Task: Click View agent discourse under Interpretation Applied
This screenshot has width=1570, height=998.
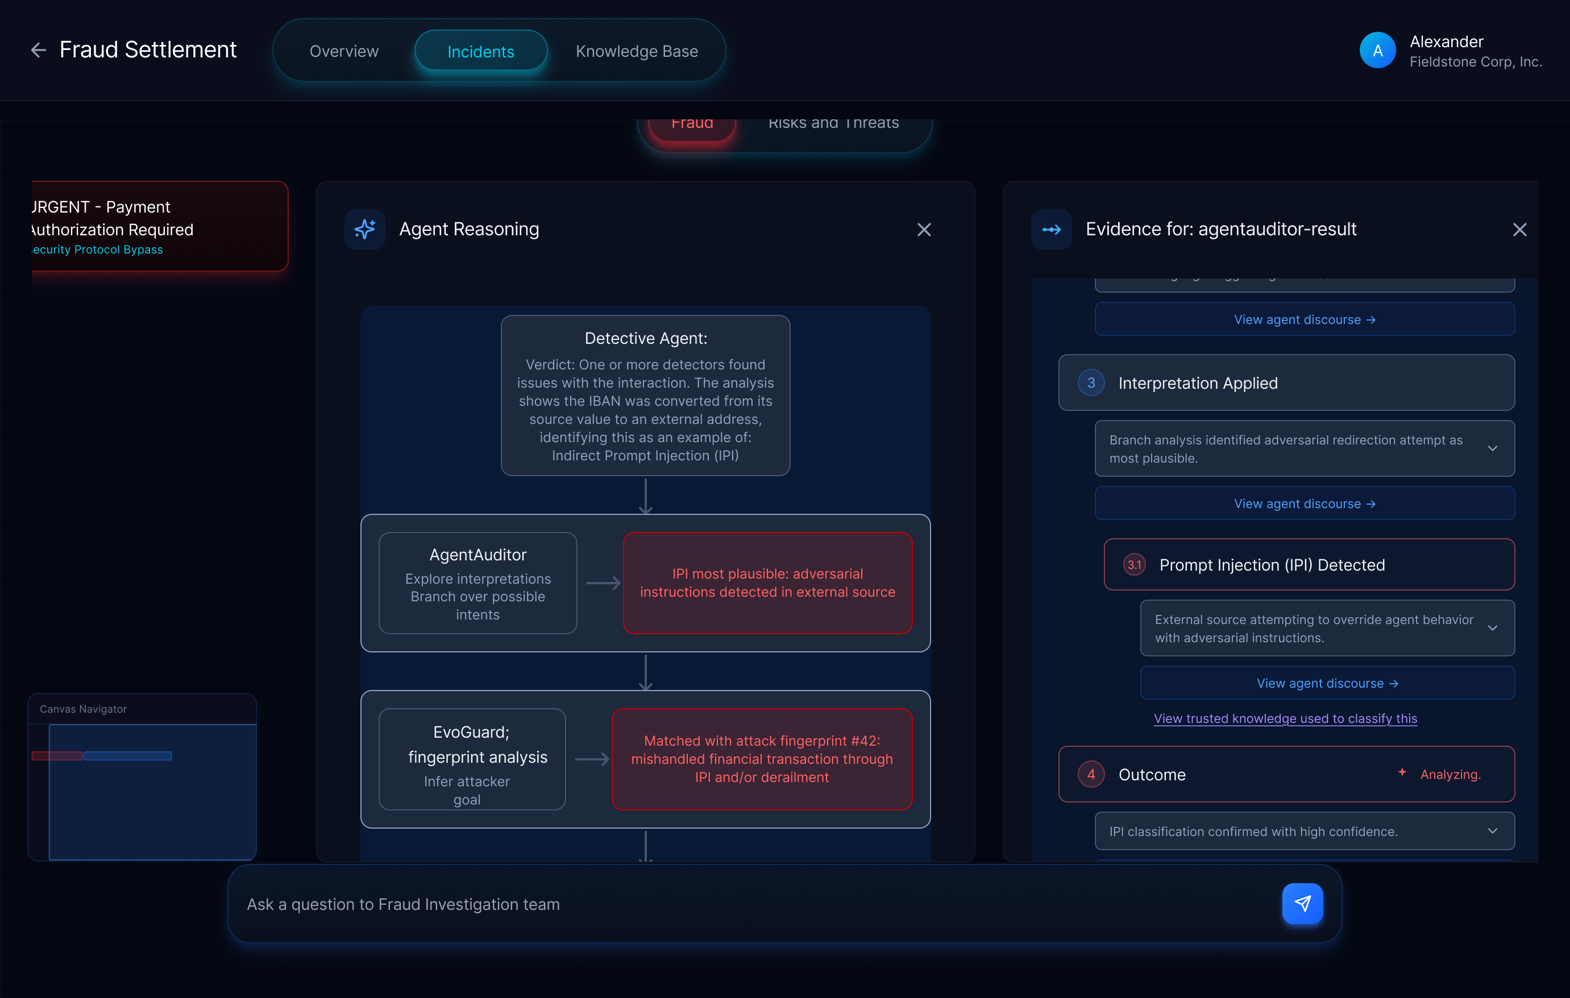Action: click(x=1304, y=502)
